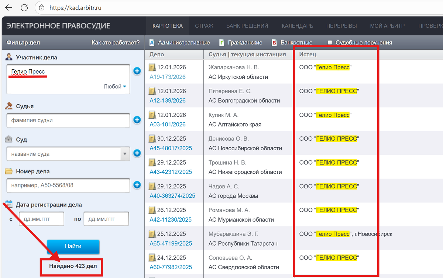Click case type icon for A19-173/2026
443x278 pixels.
(x=152, y=67)
